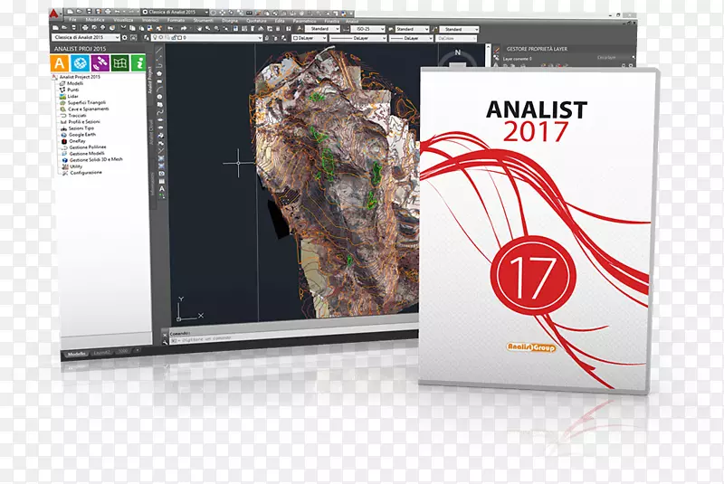724x484 pixels.
Task: Open the ISO-25 dimension style dropdown
Action: [368, 29]
